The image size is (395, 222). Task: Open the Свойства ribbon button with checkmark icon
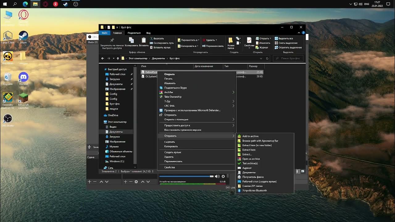(x=249, y=42)
